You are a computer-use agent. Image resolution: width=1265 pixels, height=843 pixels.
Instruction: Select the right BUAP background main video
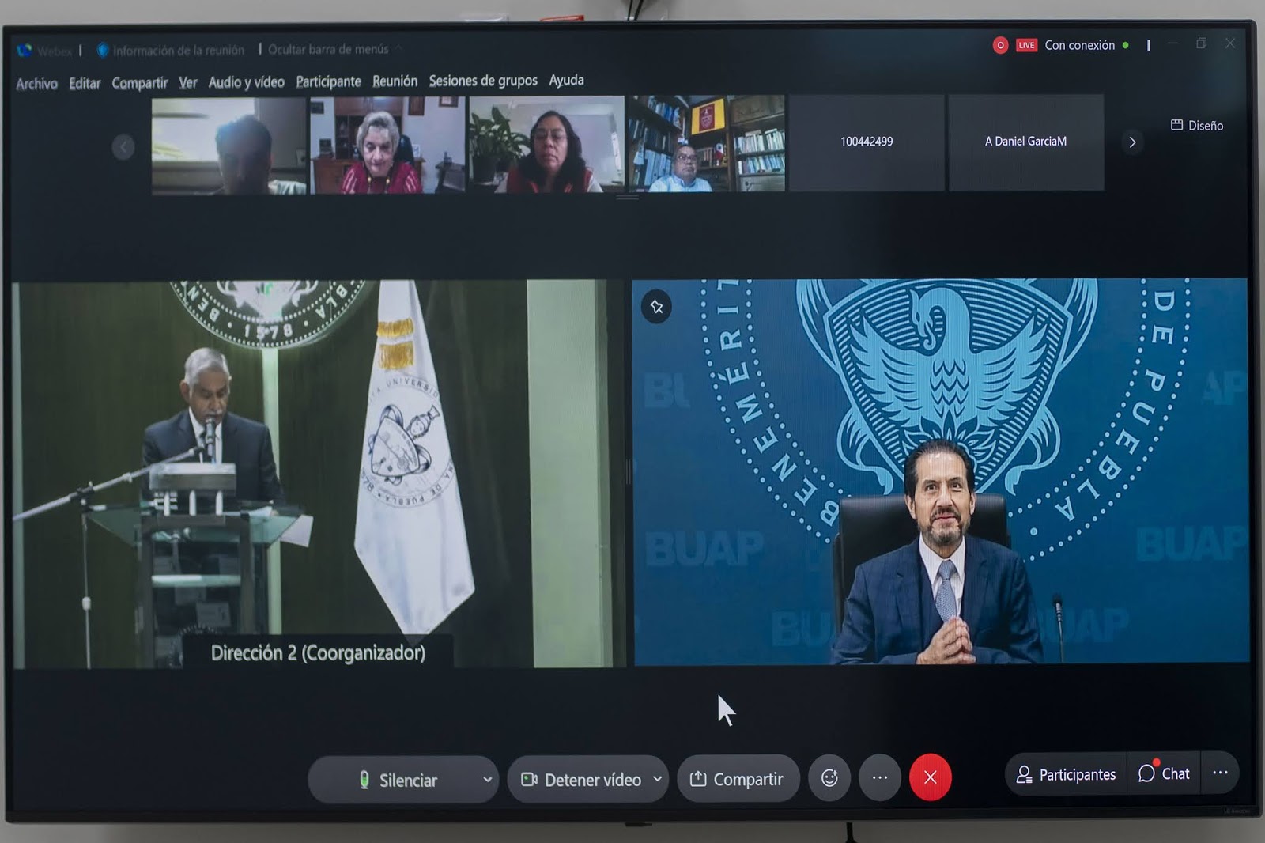click(x=941, y=471)
